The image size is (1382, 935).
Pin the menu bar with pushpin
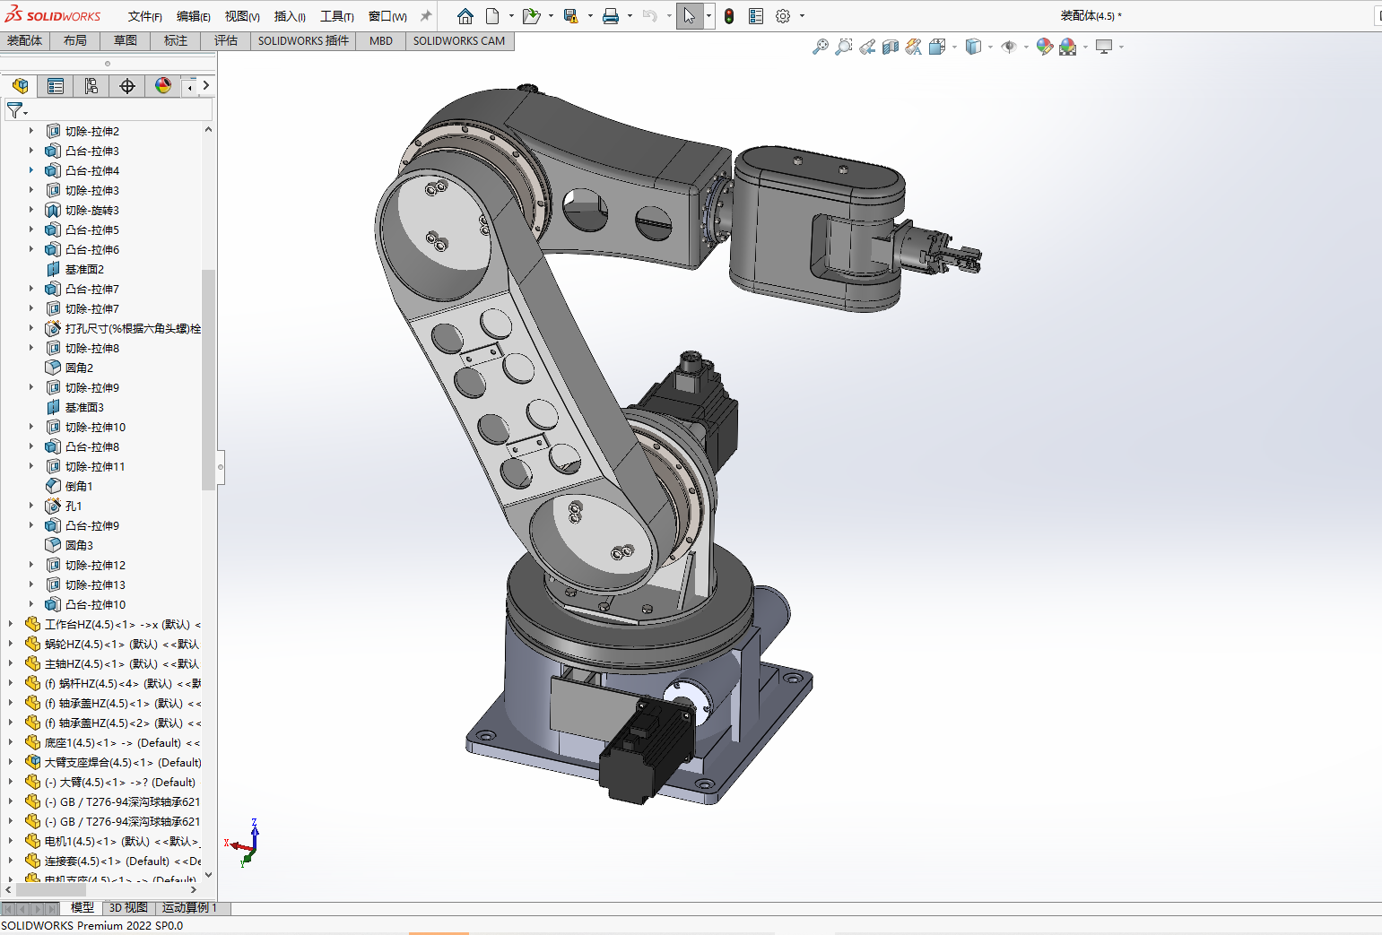coord(426,16)
